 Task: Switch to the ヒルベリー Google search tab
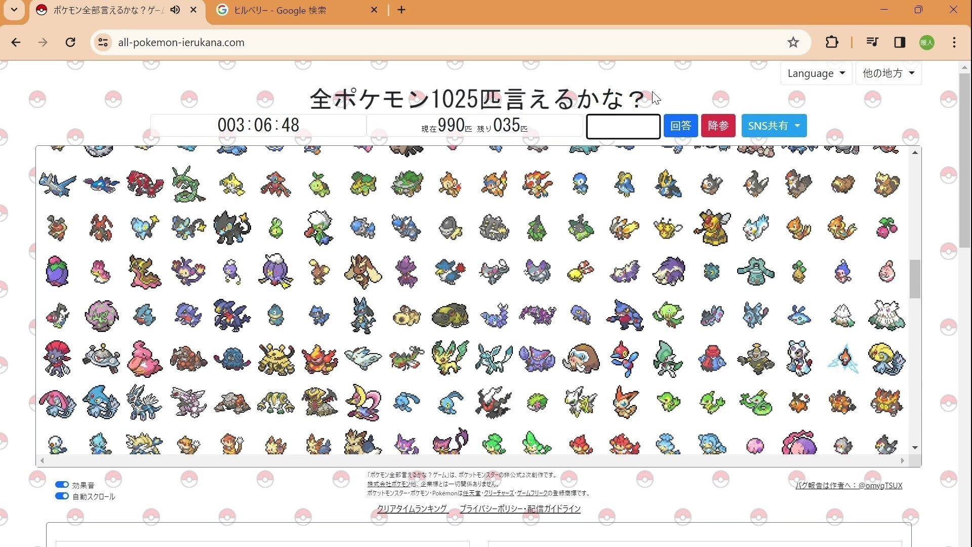pyautogui.click(x=289, y=10)
